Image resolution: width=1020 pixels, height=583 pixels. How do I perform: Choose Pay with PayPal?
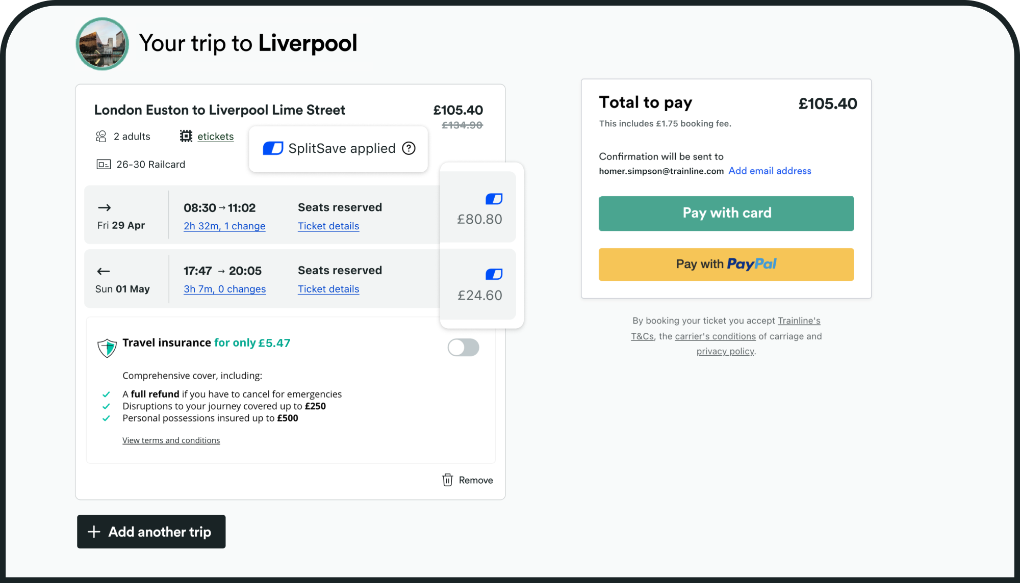tap(726, 264)
